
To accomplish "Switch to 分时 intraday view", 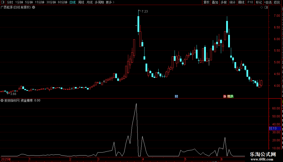I will (x=10, y=2).
